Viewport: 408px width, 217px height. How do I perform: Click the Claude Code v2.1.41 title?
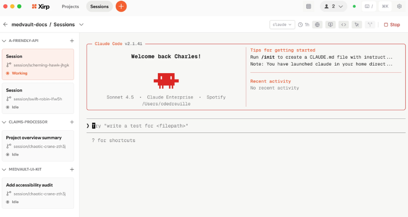118,44
